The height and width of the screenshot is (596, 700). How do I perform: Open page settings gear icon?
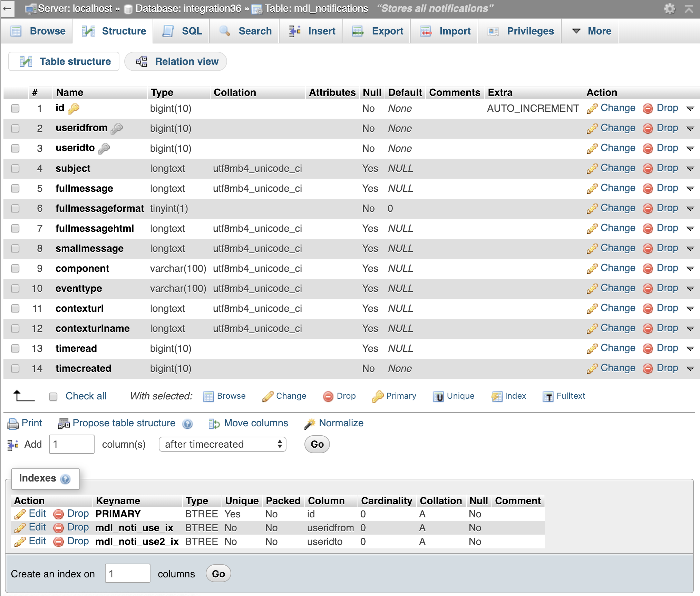pos(669,9)
